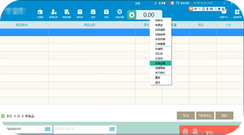Click the Sogou punctuation toggle icon
This screenshot has width=244, height=135.
(200, 9)
